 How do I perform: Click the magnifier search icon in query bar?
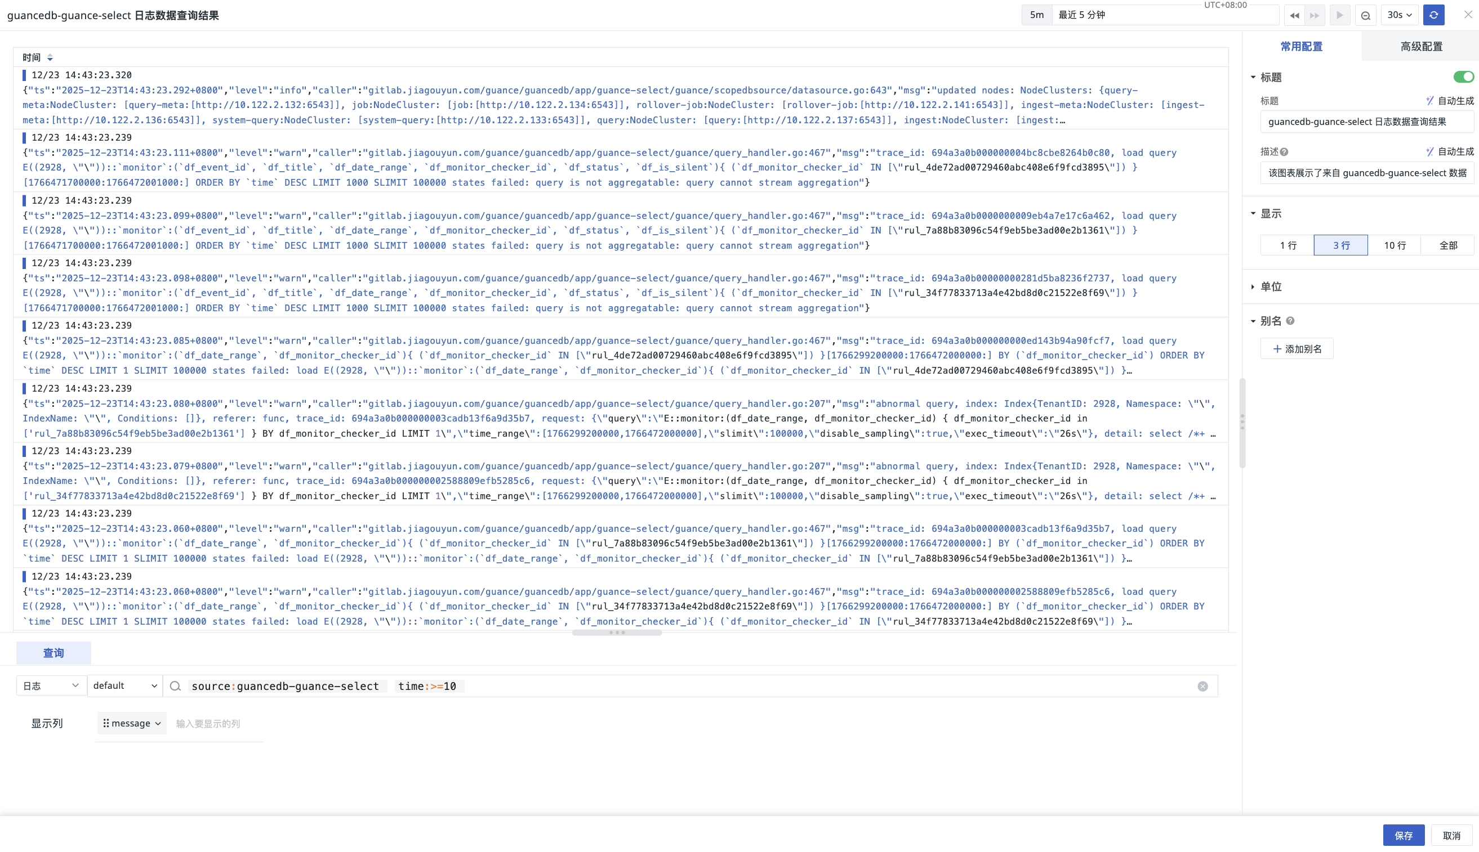(x=175, y=687)
